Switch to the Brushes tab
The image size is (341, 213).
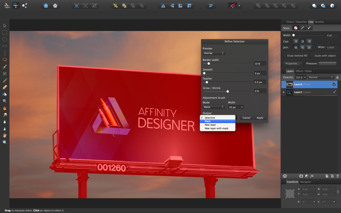coord(319,22)
